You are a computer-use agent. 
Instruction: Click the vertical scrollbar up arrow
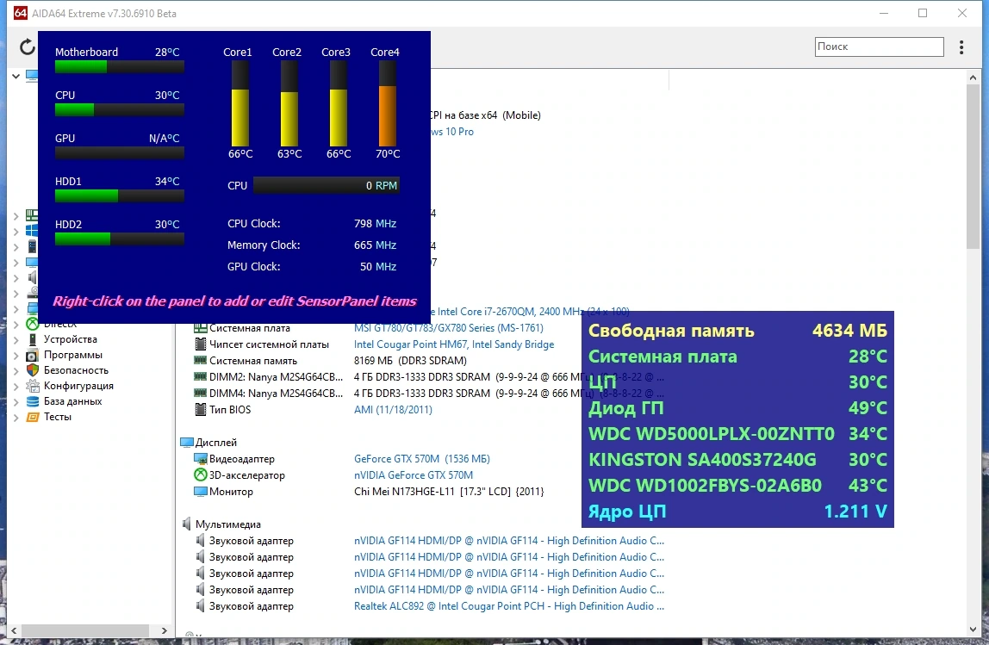[973, 77]
